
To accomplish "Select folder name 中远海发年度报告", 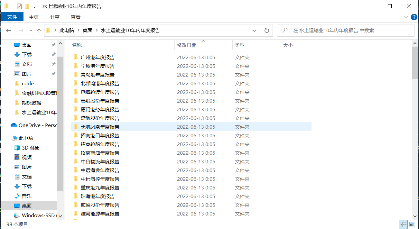I will point(100,170).
